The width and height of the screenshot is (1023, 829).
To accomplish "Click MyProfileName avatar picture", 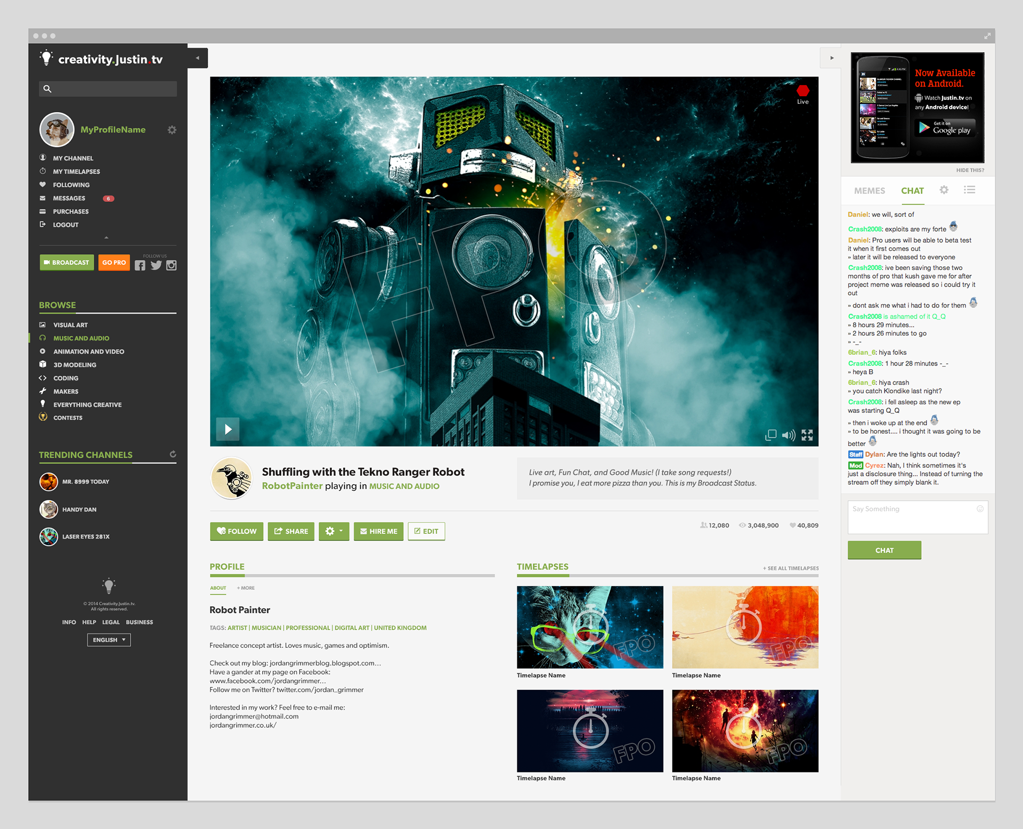I will coord(57,129).
